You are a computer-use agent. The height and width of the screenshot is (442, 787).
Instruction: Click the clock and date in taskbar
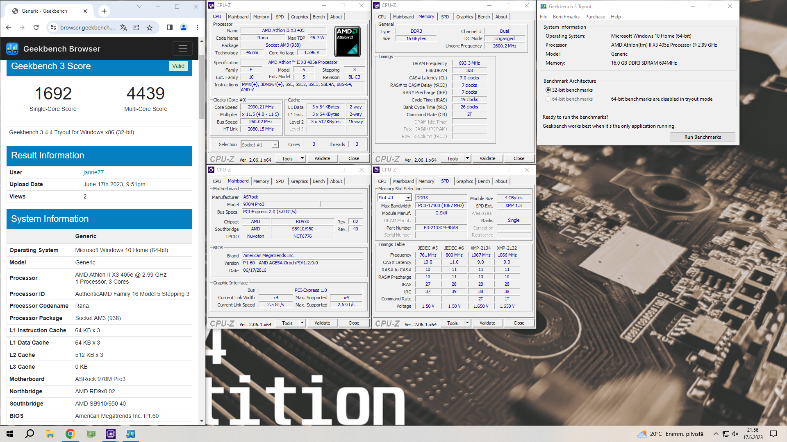pyautogui.click(x=753, y=434)
